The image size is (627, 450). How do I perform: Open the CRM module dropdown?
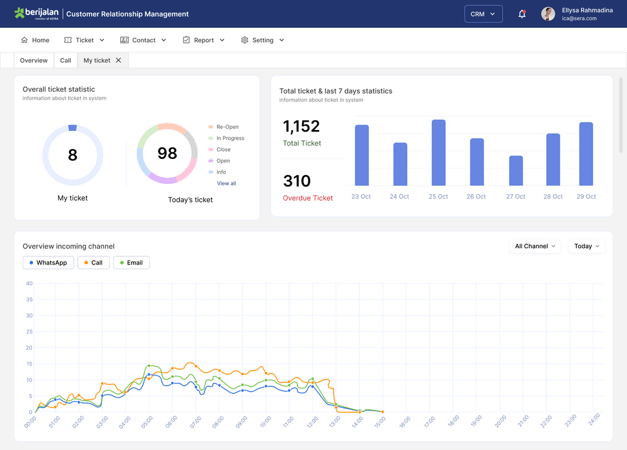point(483,14)
